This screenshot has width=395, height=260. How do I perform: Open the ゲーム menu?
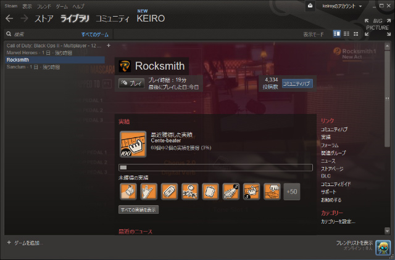pos(62,6)
